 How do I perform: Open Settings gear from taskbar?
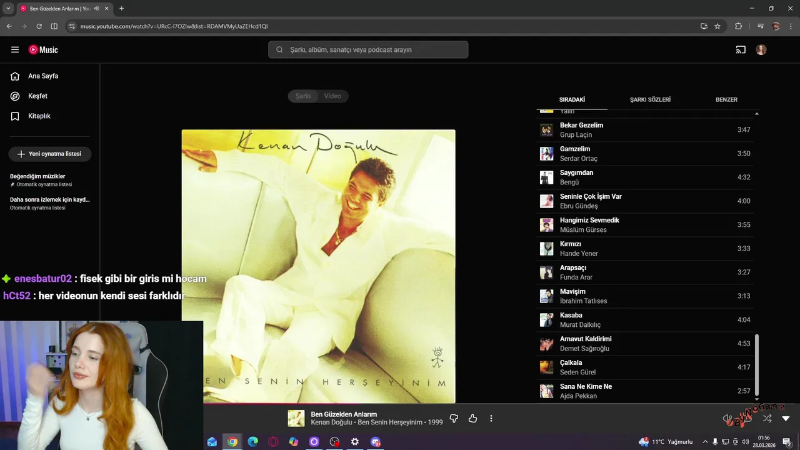pos(355,442)
